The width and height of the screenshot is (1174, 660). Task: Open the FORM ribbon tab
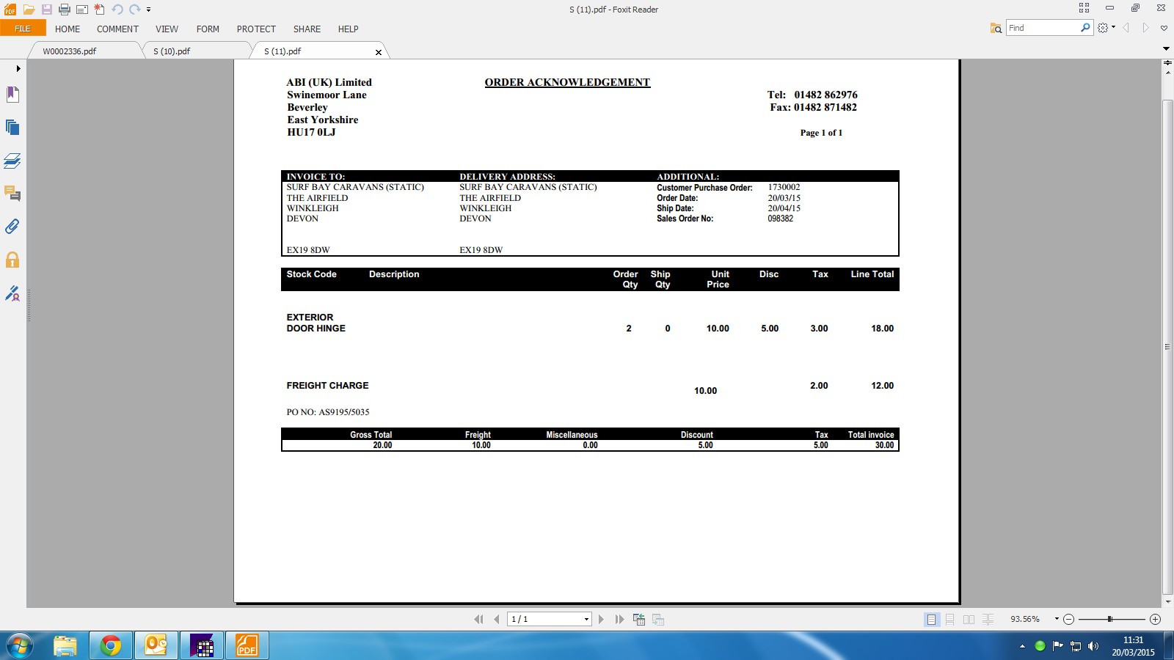(208, 29)
